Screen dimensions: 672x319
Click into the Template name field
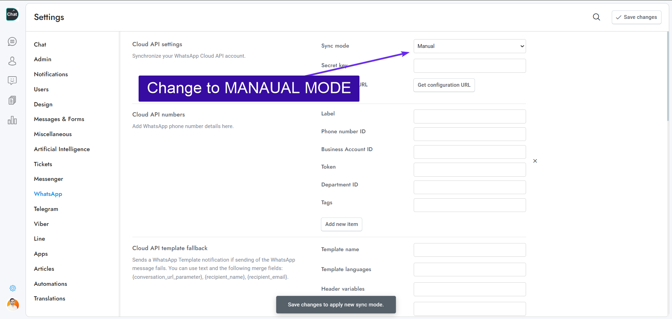pyautogui.click(x=469, y=250)
